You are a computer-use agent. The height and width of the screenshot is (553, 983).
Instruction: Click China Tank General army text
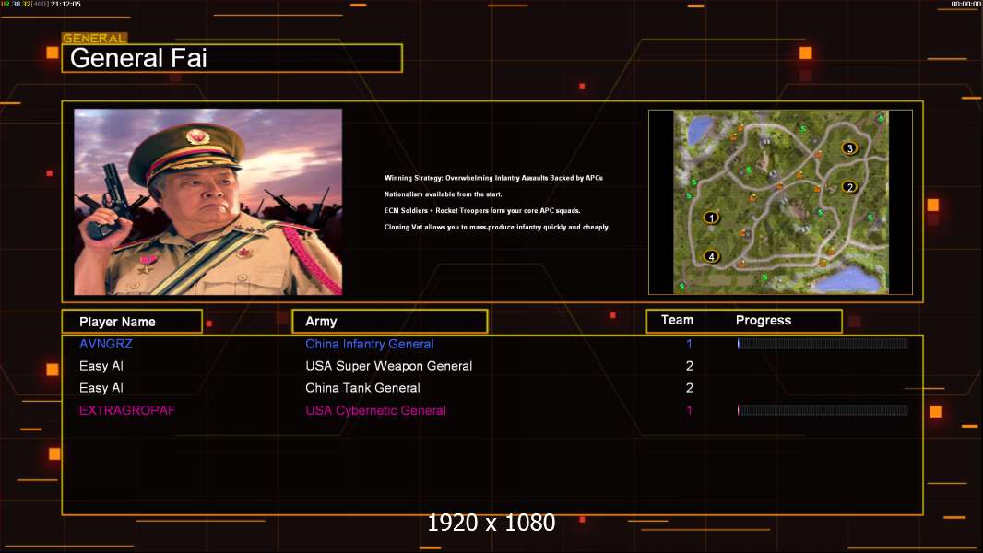362,388
